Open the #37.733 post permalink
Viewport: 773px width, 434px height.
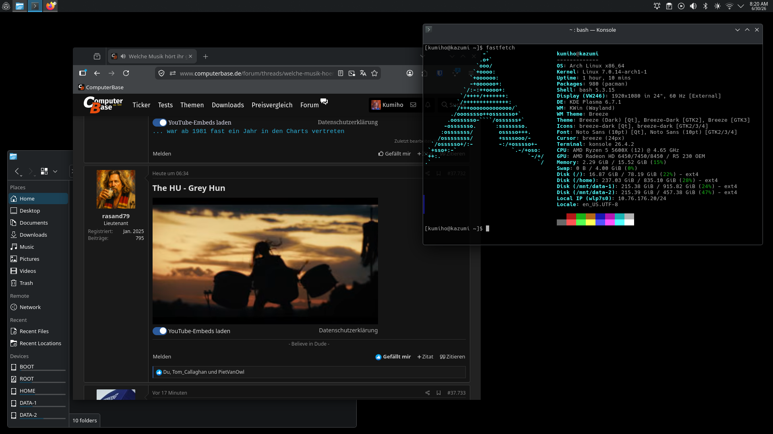[x=456, y=393]
